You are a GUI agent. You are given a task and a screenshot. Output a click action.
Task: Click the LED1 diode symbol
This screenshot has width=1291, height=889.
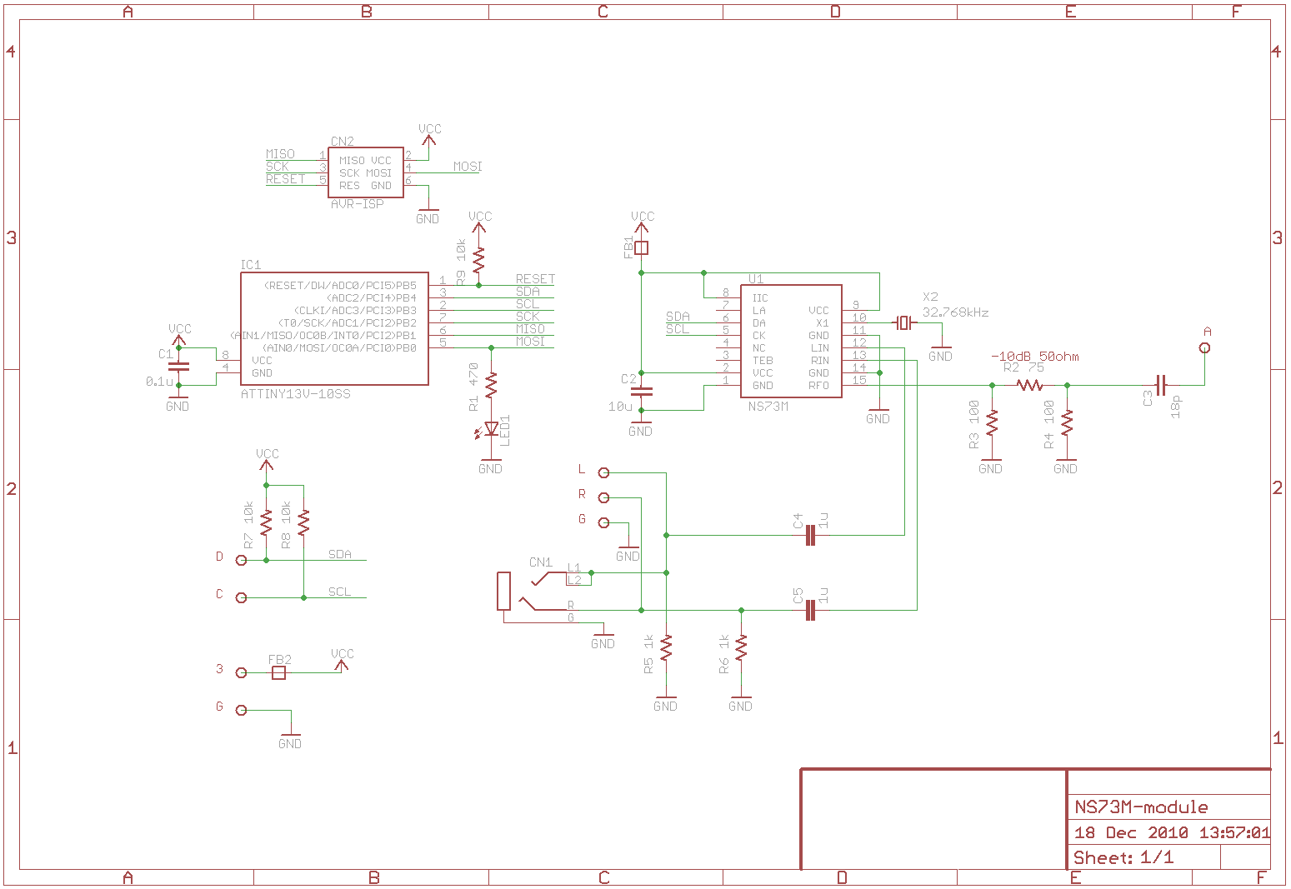click(491, 429)
